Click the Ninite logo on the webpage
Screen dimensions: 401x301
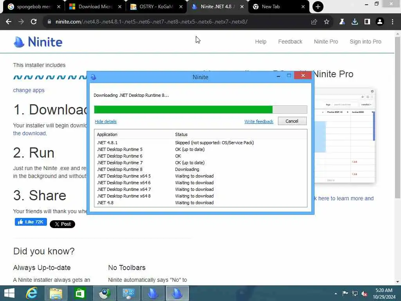pyautogui.click(x=38, y=42)
